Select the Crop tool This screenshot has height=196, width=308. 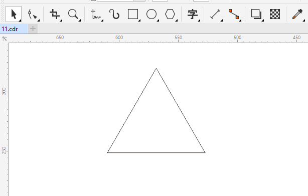[x=55, y=14]
